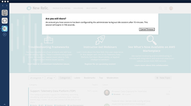This screenshot has width=191, height=106.
Task: Expand the all categories dropdown
Action: point(37,78)
